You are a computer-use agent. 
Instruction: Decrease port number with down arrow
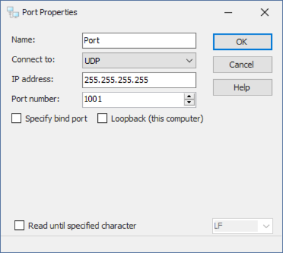(x=189, y=102)
